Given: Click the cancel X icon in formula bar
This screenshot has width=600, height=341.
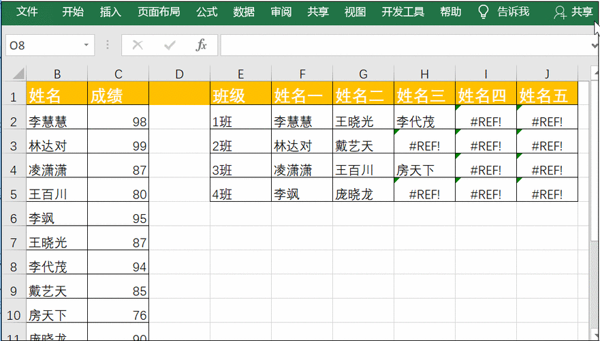Looking at the screenshot, I should click(x=138, y=45).
